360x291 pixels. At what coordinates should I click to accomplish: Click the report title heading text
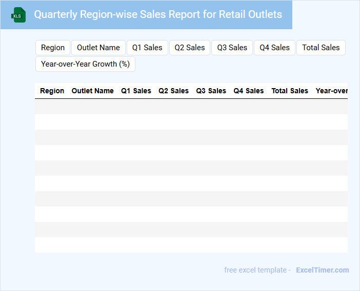point(158,14)
